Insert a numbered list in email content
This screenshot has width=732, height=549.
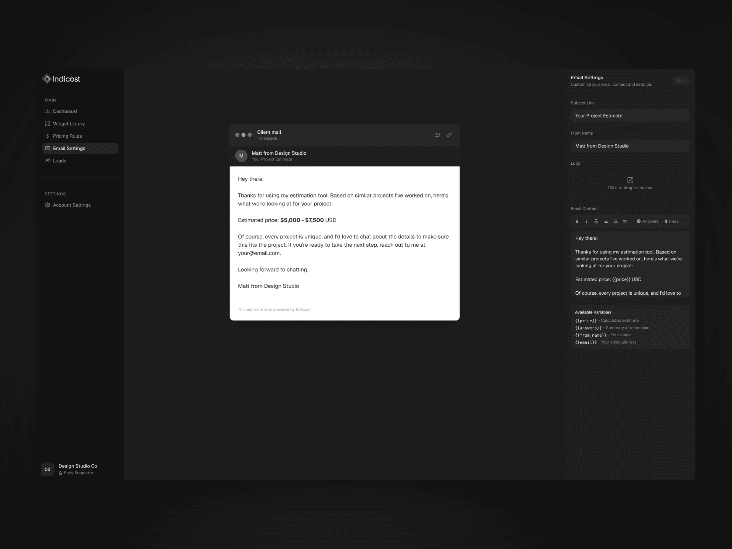coord(615,221)
